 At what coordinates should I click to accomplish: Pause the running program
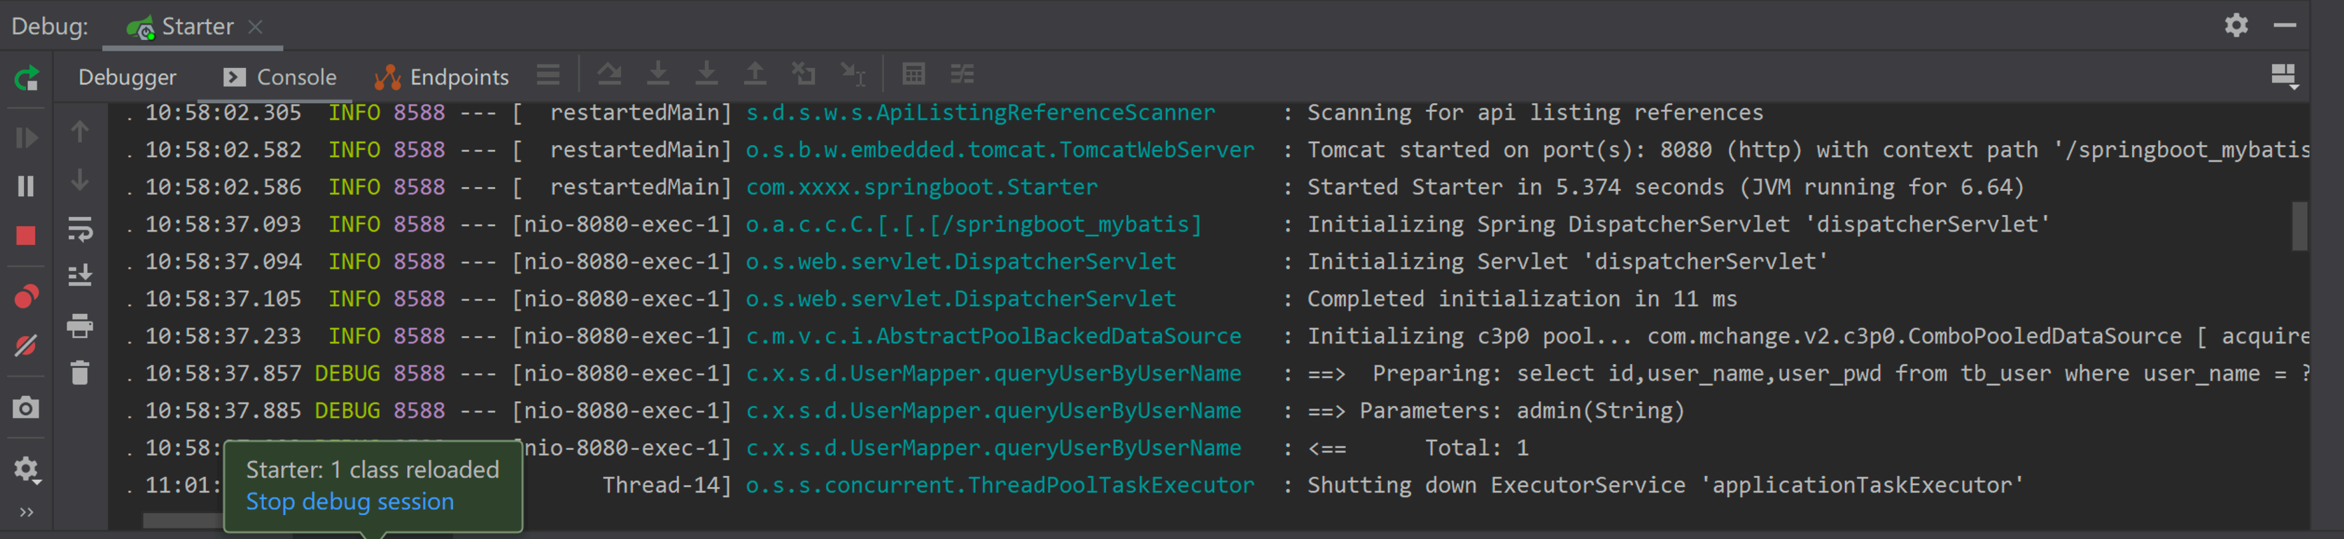click(x=27, y=186)
